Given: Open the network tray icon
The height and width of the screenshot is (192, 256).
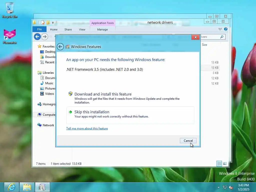Looking at the screenshot, I should (x=225, y=187).
